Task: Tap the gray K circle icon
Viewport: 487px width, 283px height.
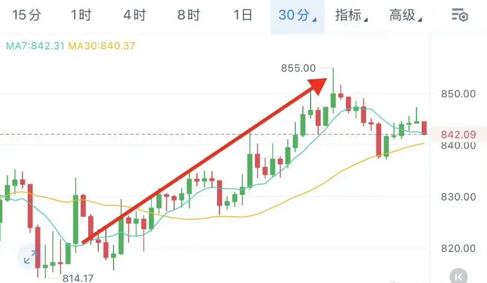Action: pyautogui.click(x=458, y=276)
